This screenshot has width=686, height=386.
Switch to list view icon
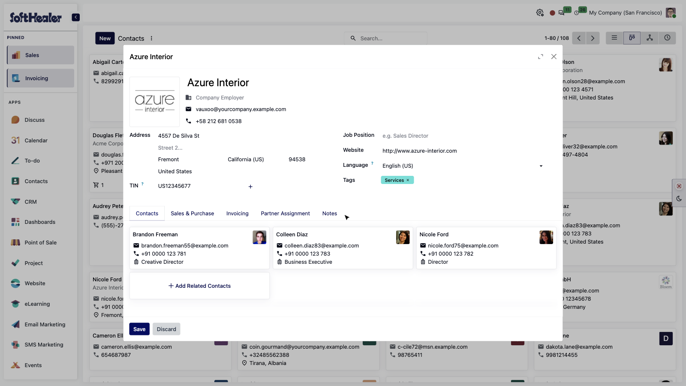(x=614, y=38)
